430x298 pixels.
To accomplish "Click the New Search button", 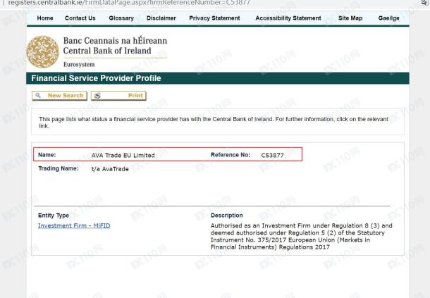I will pyautogui.click(x=59, y=95).
